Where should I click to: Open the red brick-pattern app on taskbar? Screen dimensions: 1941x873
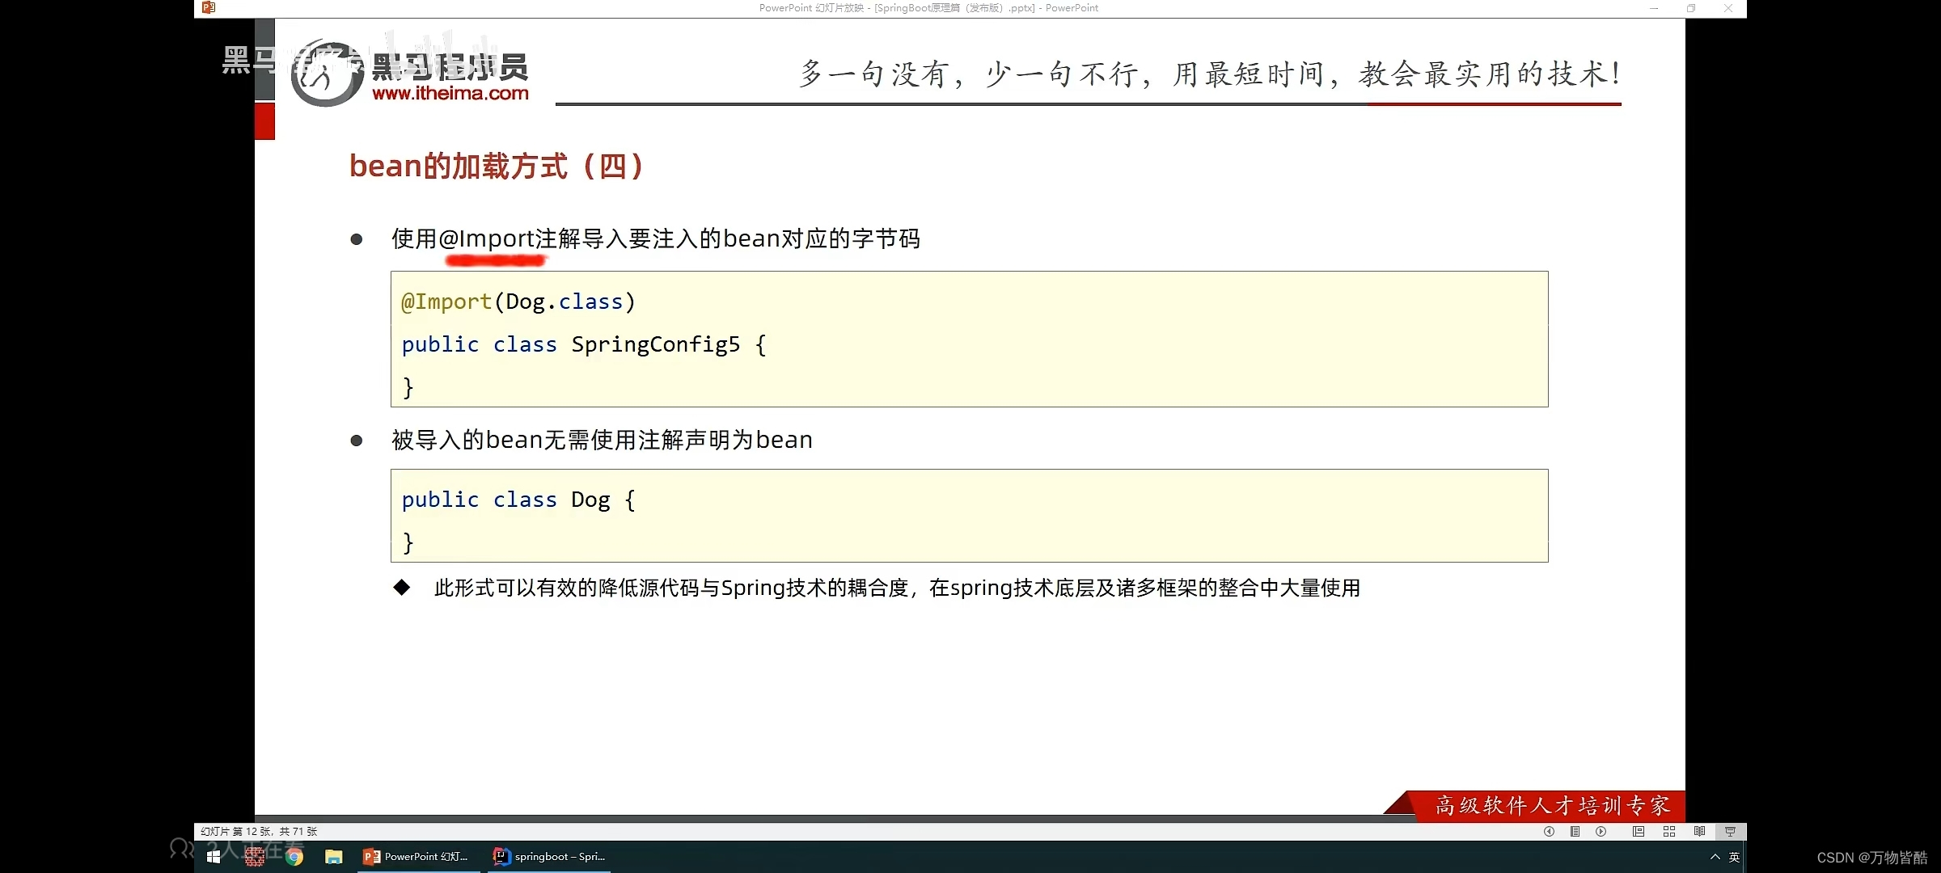tap(255, 857)
